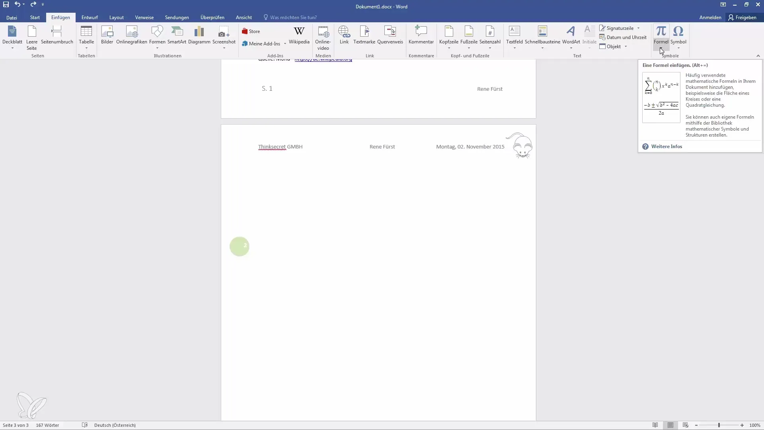764x430 pixels.
Task: Open zoom dialog via 100% label
Action: pyautogui.click(x=755, y=425)
